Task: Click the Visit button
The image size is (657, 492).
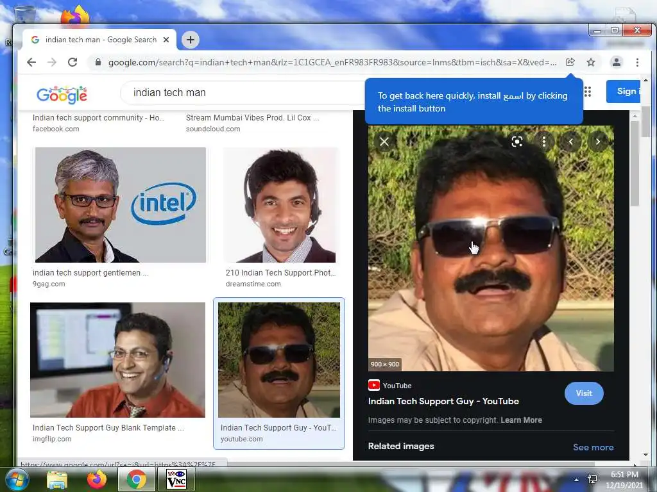Action: tap(584, 393)
